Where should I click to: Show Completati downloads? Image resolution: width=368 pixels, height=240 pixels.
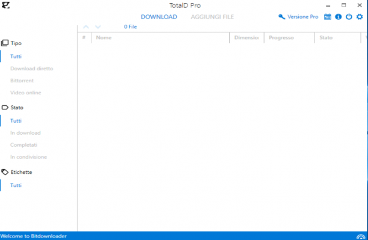click(23, 145)
